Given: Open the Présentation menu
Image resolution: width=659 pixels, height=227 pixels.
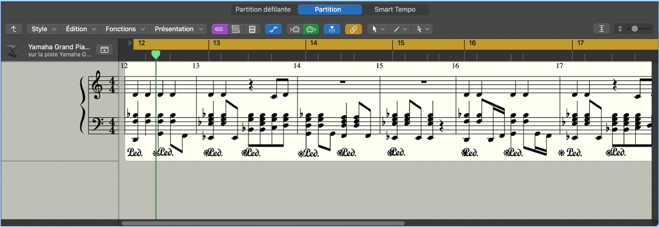Looking at the screenshot, I should pos(179,29).
